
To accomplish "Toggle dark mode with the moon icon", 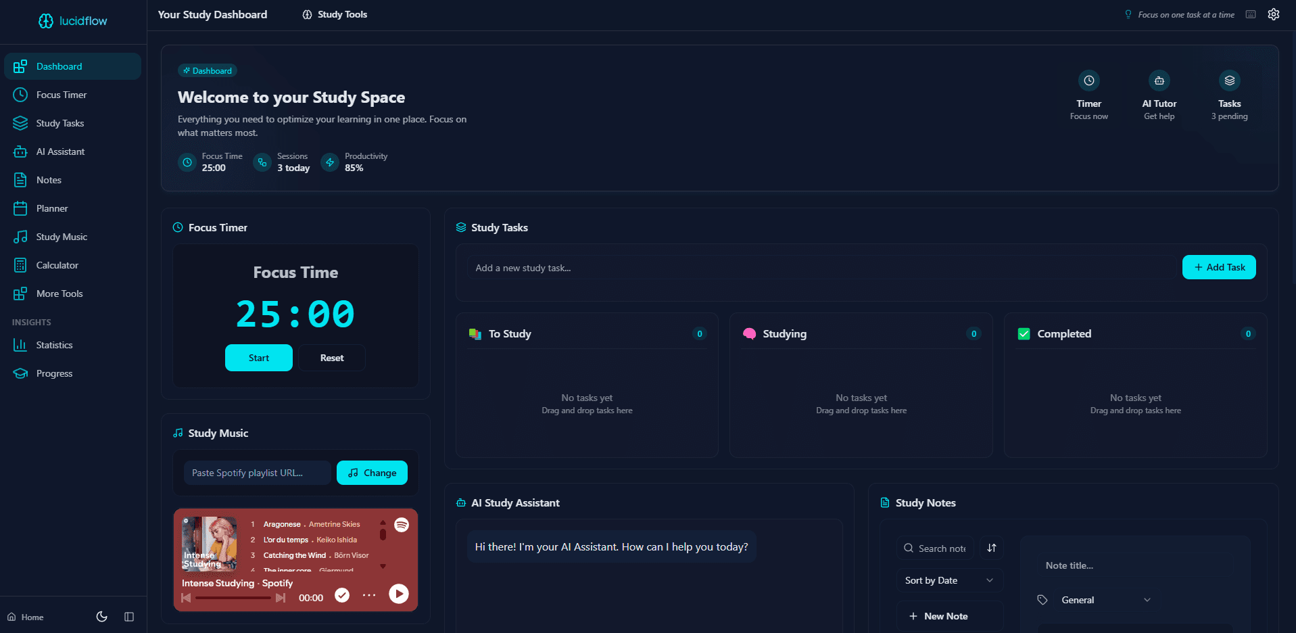I will [x=102, y=617].
